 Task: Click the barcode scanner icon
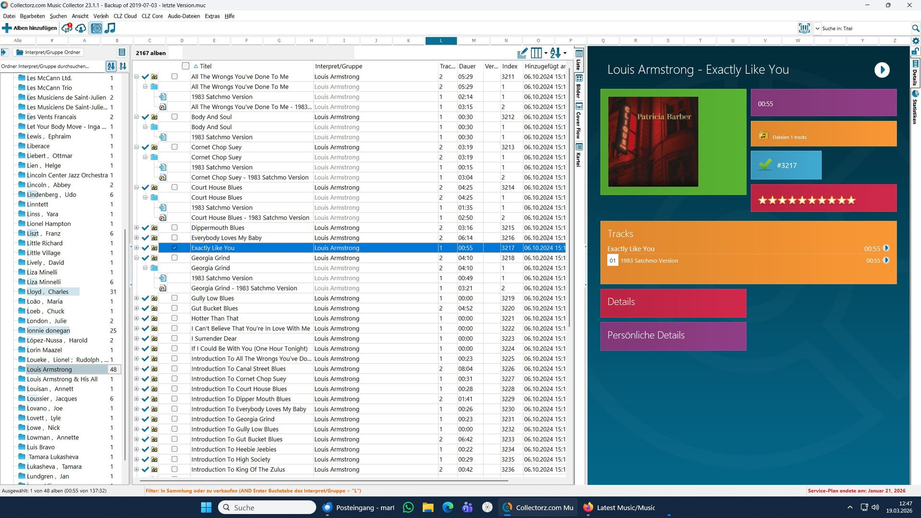(804, 28)
